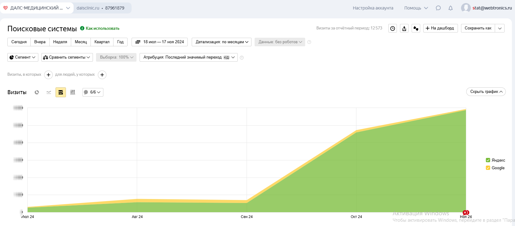Click the Окт 24 axis label
This screenshot has height=226, width=515.
[x=356, y=217]
